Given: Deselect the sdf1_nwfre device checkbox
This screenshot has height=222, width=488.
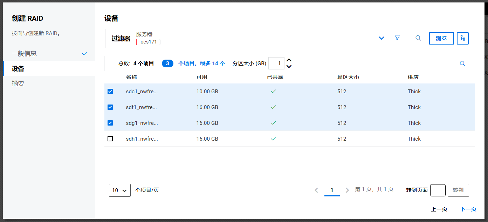Looking at the screenshot, I should 110,107.
